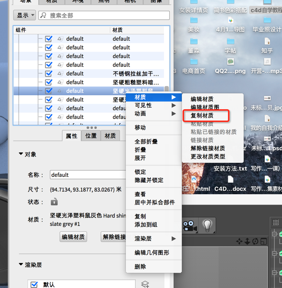Toggle the 默认 render layer checkbox
Screen dimensions: 282x288
click(x=34, y=284)
